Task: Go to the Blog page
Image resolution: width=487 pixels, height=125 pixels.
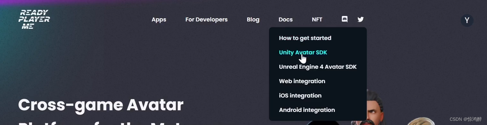Action: click(253, 20)
